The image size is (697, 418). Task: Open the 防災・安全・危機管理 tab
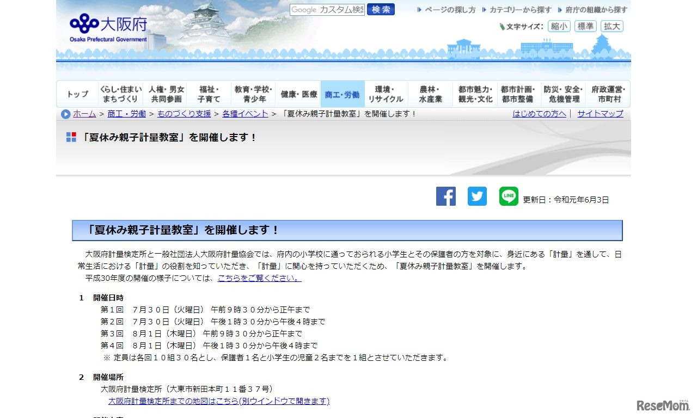564,94
